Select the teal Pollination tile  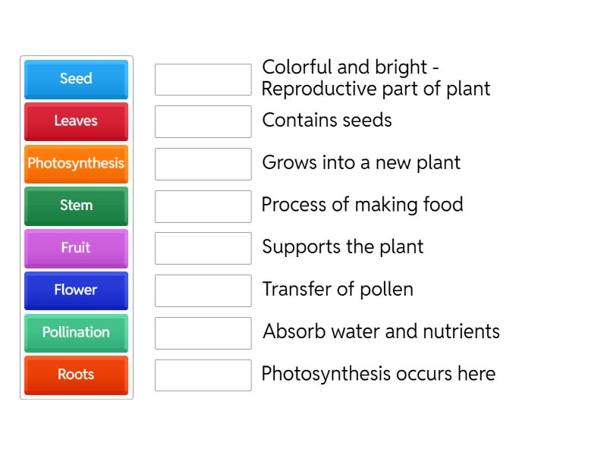pos(76,333)
